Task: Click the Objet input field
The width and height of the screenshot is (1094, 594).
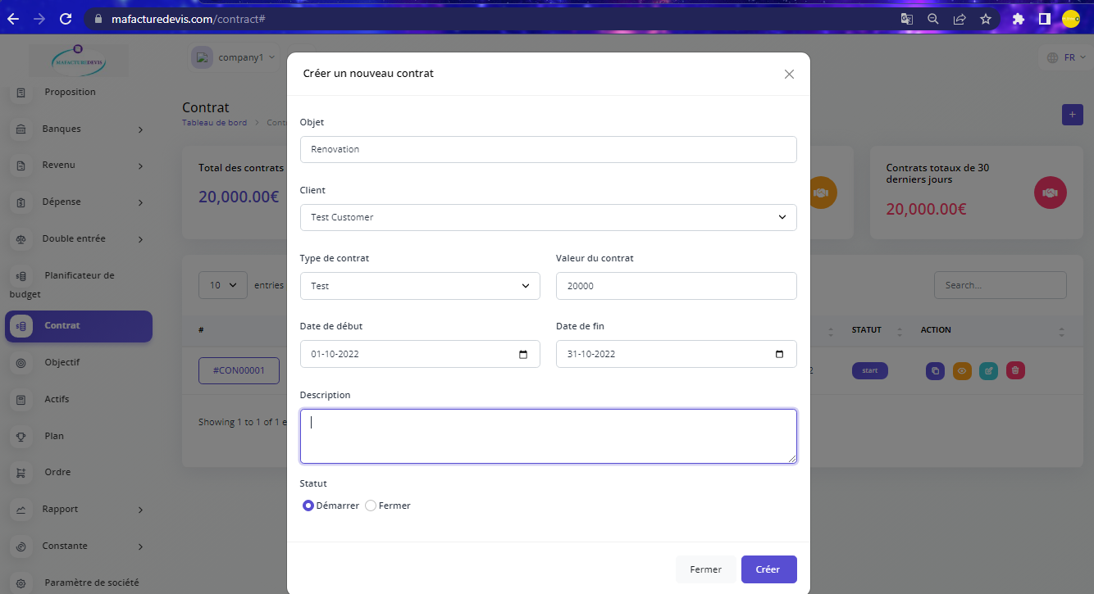Action: click(548, 149)
